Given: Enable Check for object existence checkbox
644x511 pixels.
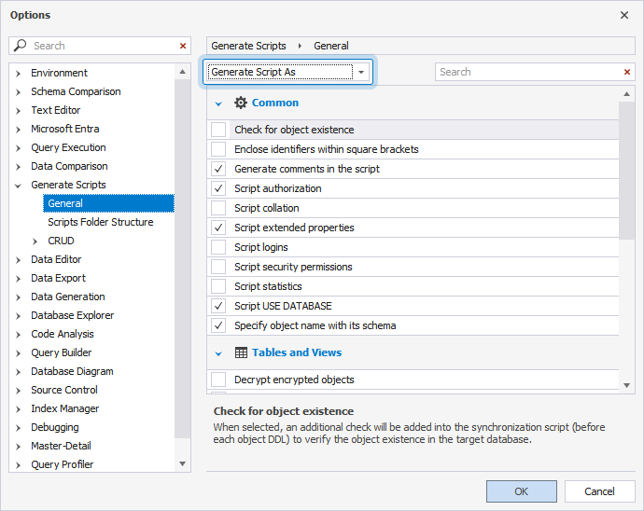Looking at the screenshot, I should click(218, 130).
